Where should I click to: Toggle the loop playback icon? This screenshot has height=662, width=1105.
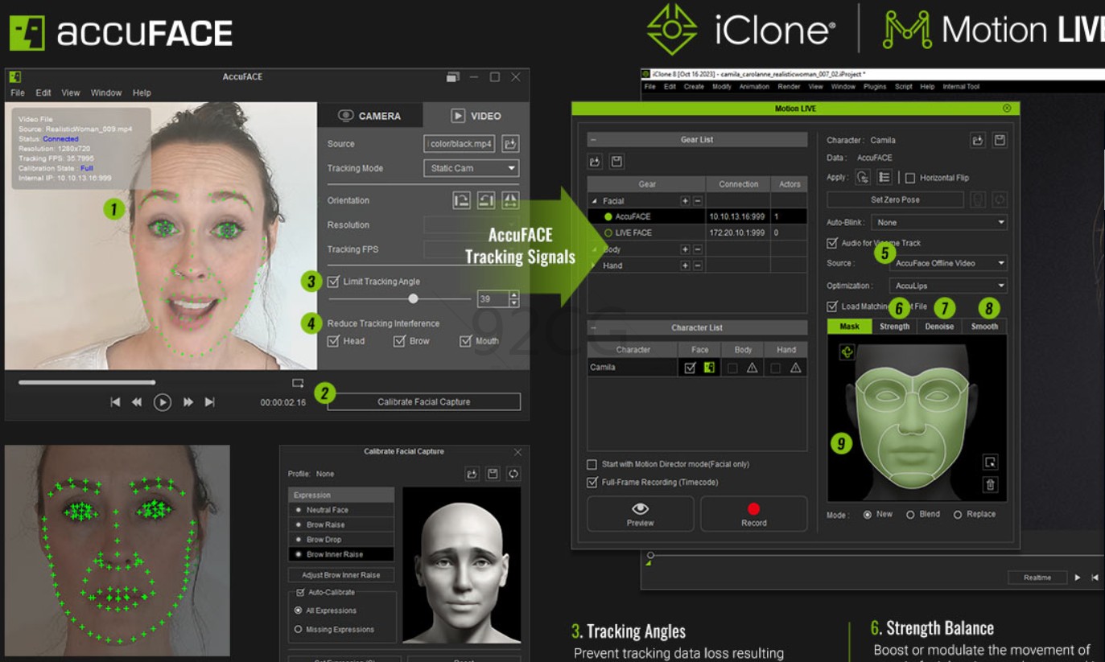pos(298,383)
